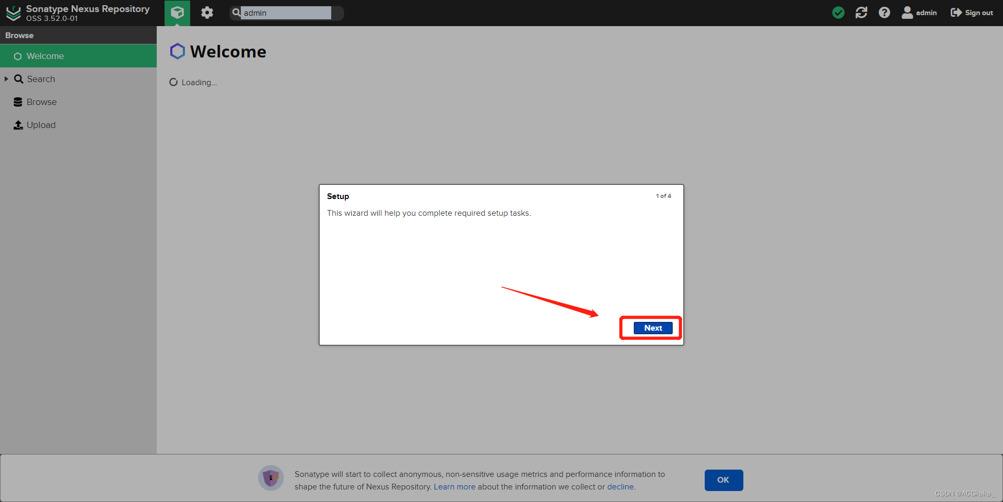Click OK on the metrics notice
The width and height of the screenshot is (1003, 502).
point(724,480)
